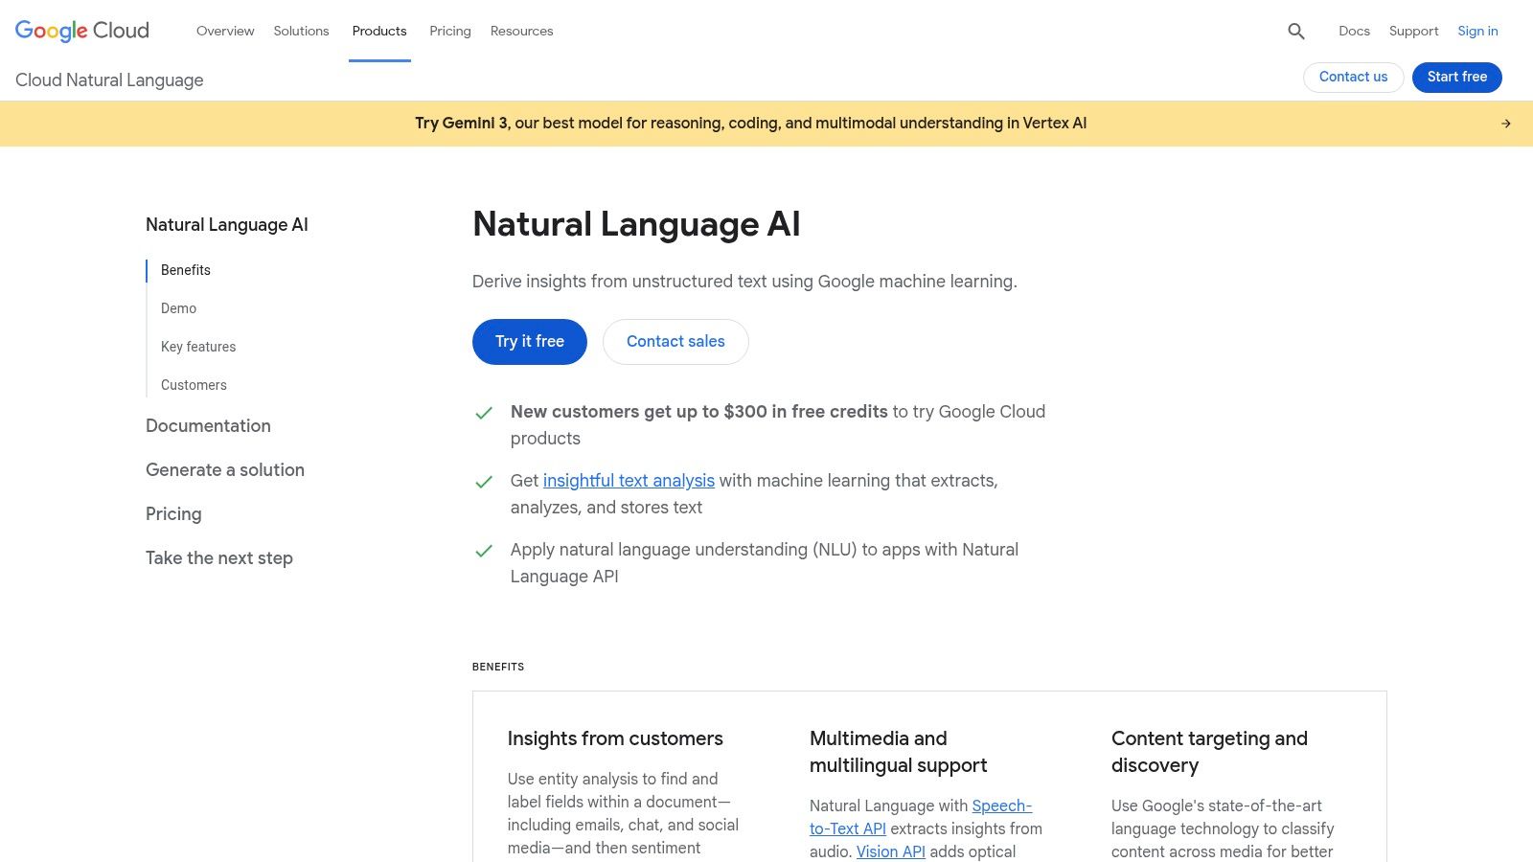This screenshot has height=862, width=1533.
Task: Open the Products menu
Action: [379, 31]
